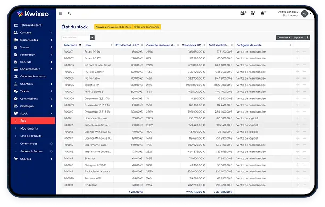The width and height of the screenshot is (325, 207).
Task: Open the bell notifications icon
Action: click(262, 13)
